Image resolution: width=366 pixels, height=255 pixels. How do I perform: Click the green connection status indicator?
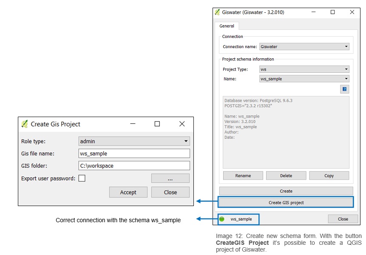point(222,219)
